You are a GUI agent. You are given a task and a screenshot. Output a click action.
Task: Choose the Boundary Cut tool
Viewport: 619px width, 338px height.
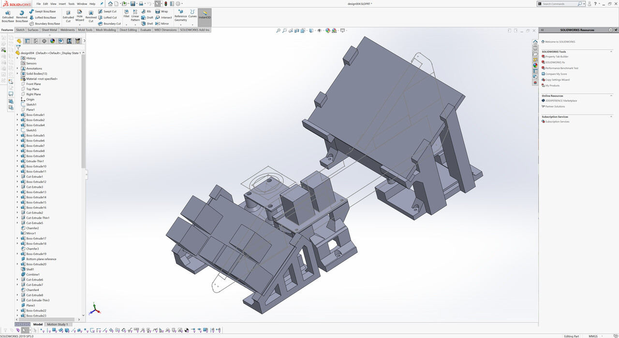(109, 24)
